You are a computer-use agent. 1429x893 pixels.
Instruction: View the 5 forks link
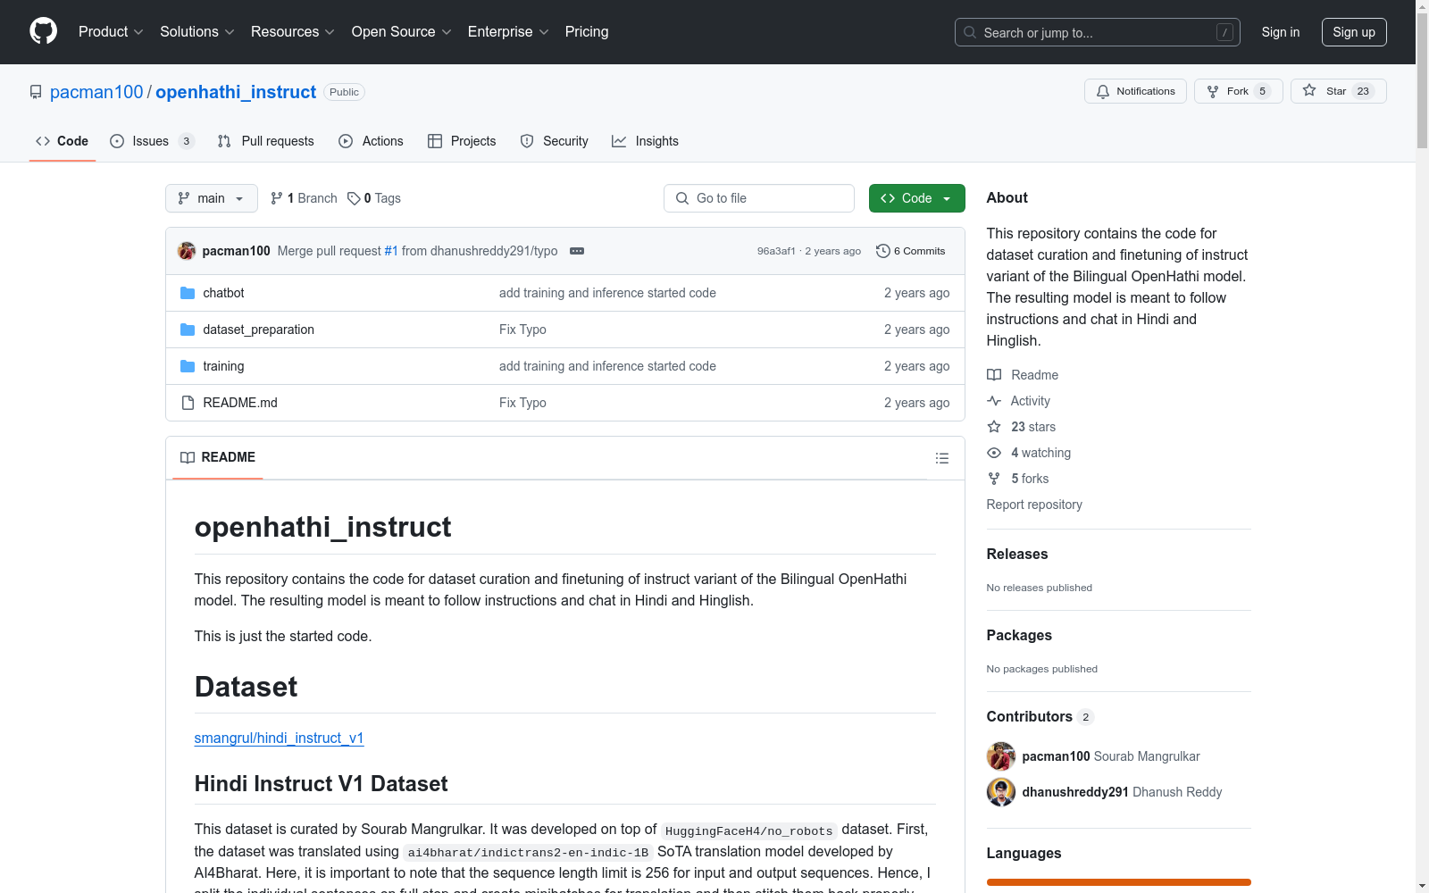pyautogui.click(x=1018, y=479)
